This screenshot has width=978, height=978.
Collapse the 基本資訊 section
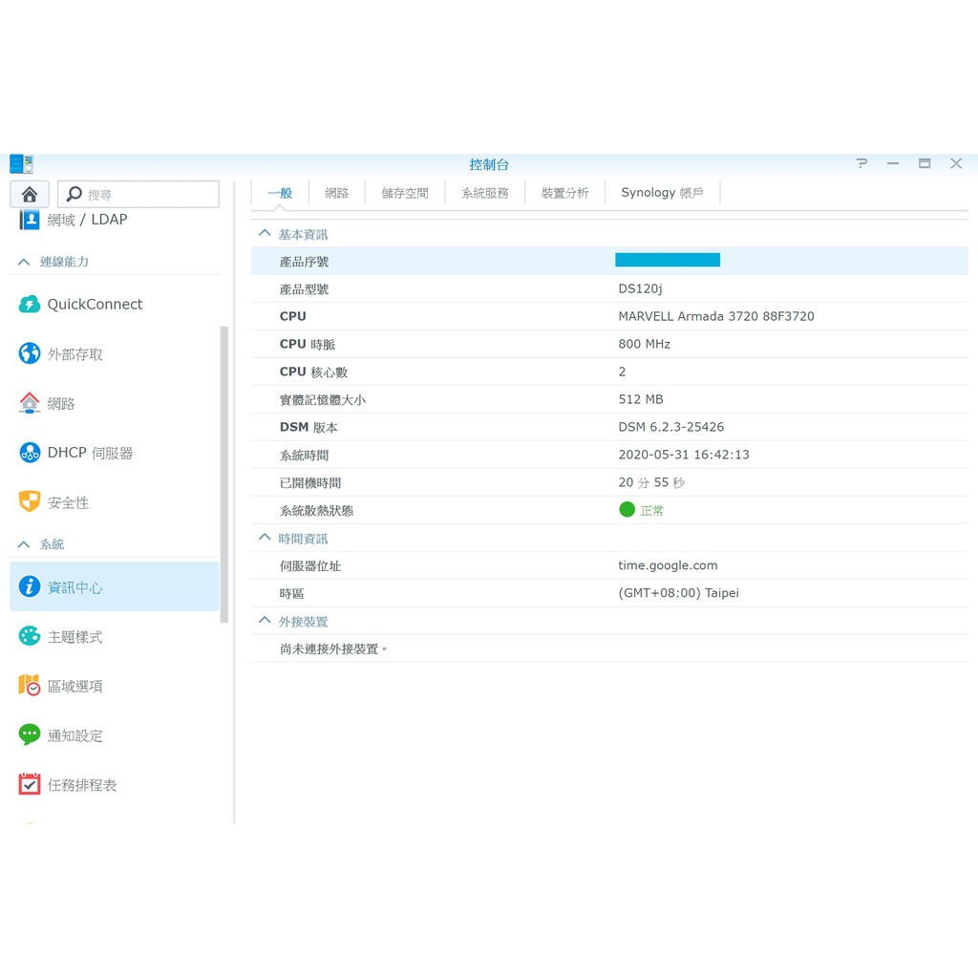click(265, 234)
